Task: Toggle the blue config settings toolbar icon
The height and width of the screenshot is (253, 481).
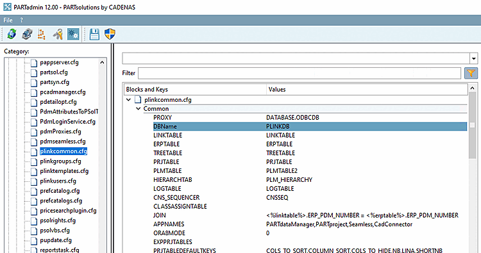Action: pos(73,34)
